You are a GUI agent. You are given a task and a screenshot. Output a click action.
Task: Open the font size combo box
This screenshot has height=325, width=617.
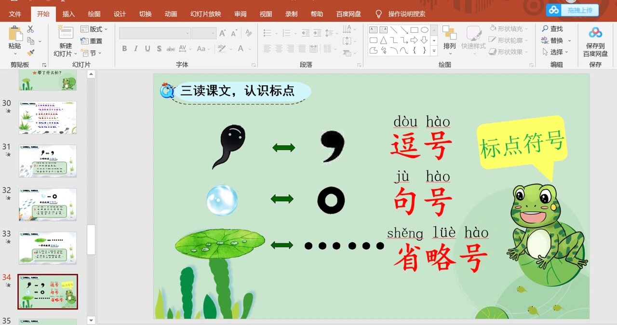[x=203, y=33]
